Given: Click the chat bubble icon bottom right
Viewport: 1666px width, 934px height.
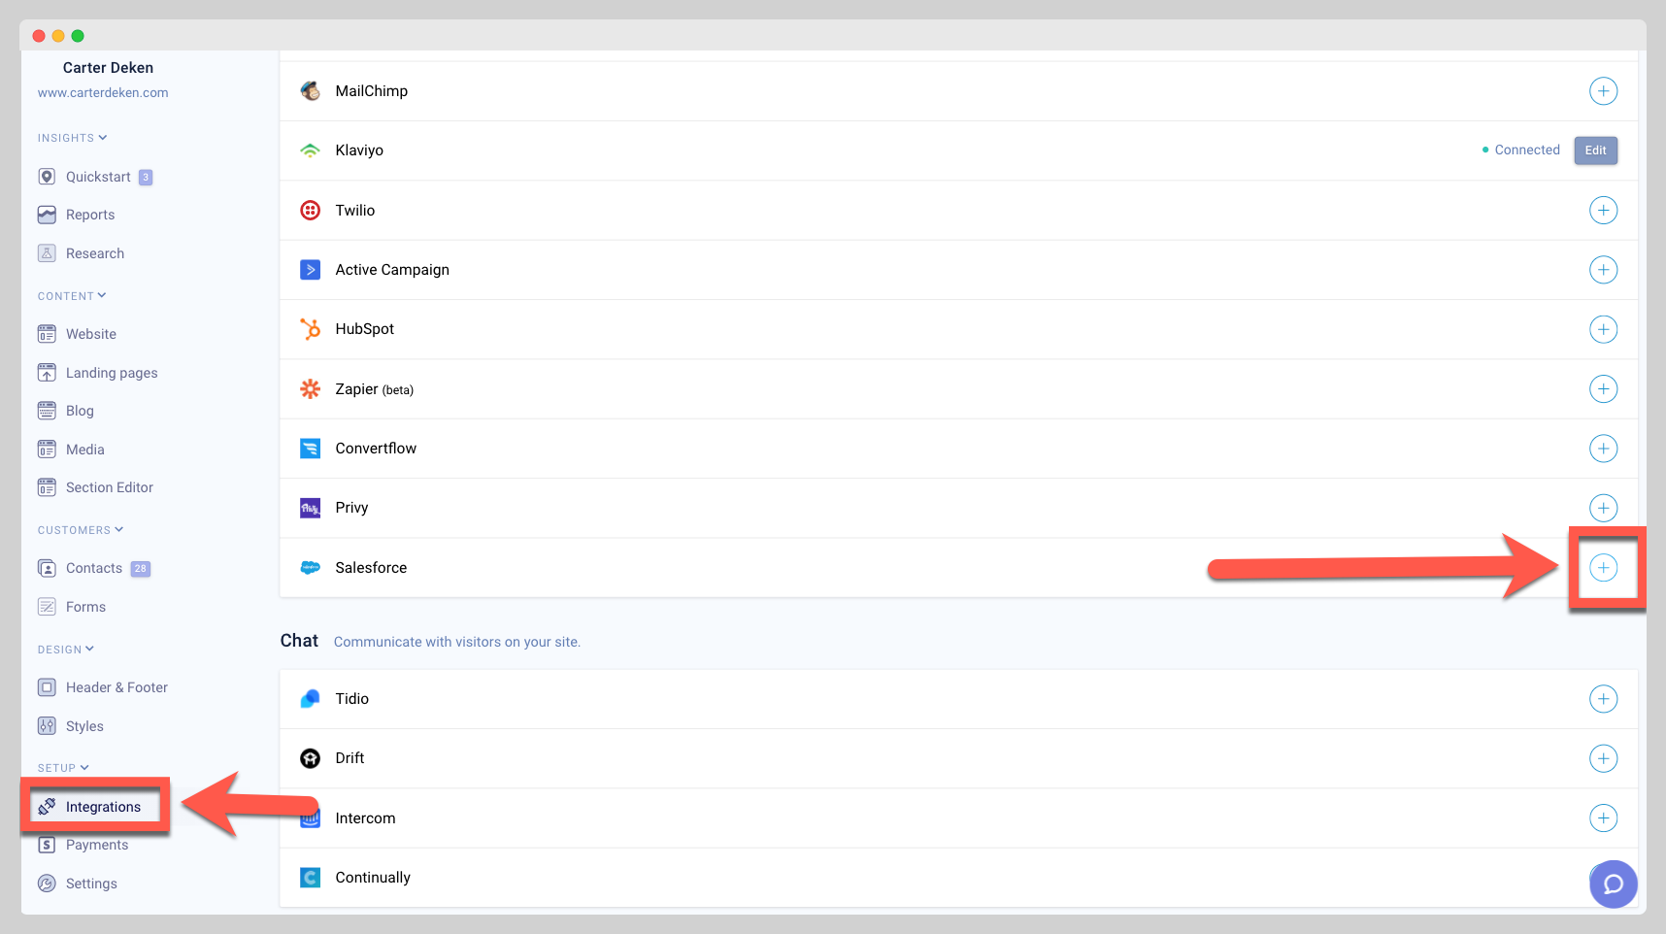Looking at the screenshot, I should pos(1613,884).
